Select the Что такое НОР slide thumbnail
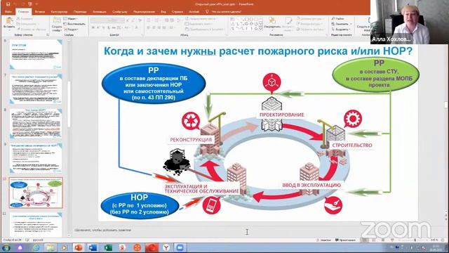Viewport: 449px width, 253px height. tap(36, 124)
